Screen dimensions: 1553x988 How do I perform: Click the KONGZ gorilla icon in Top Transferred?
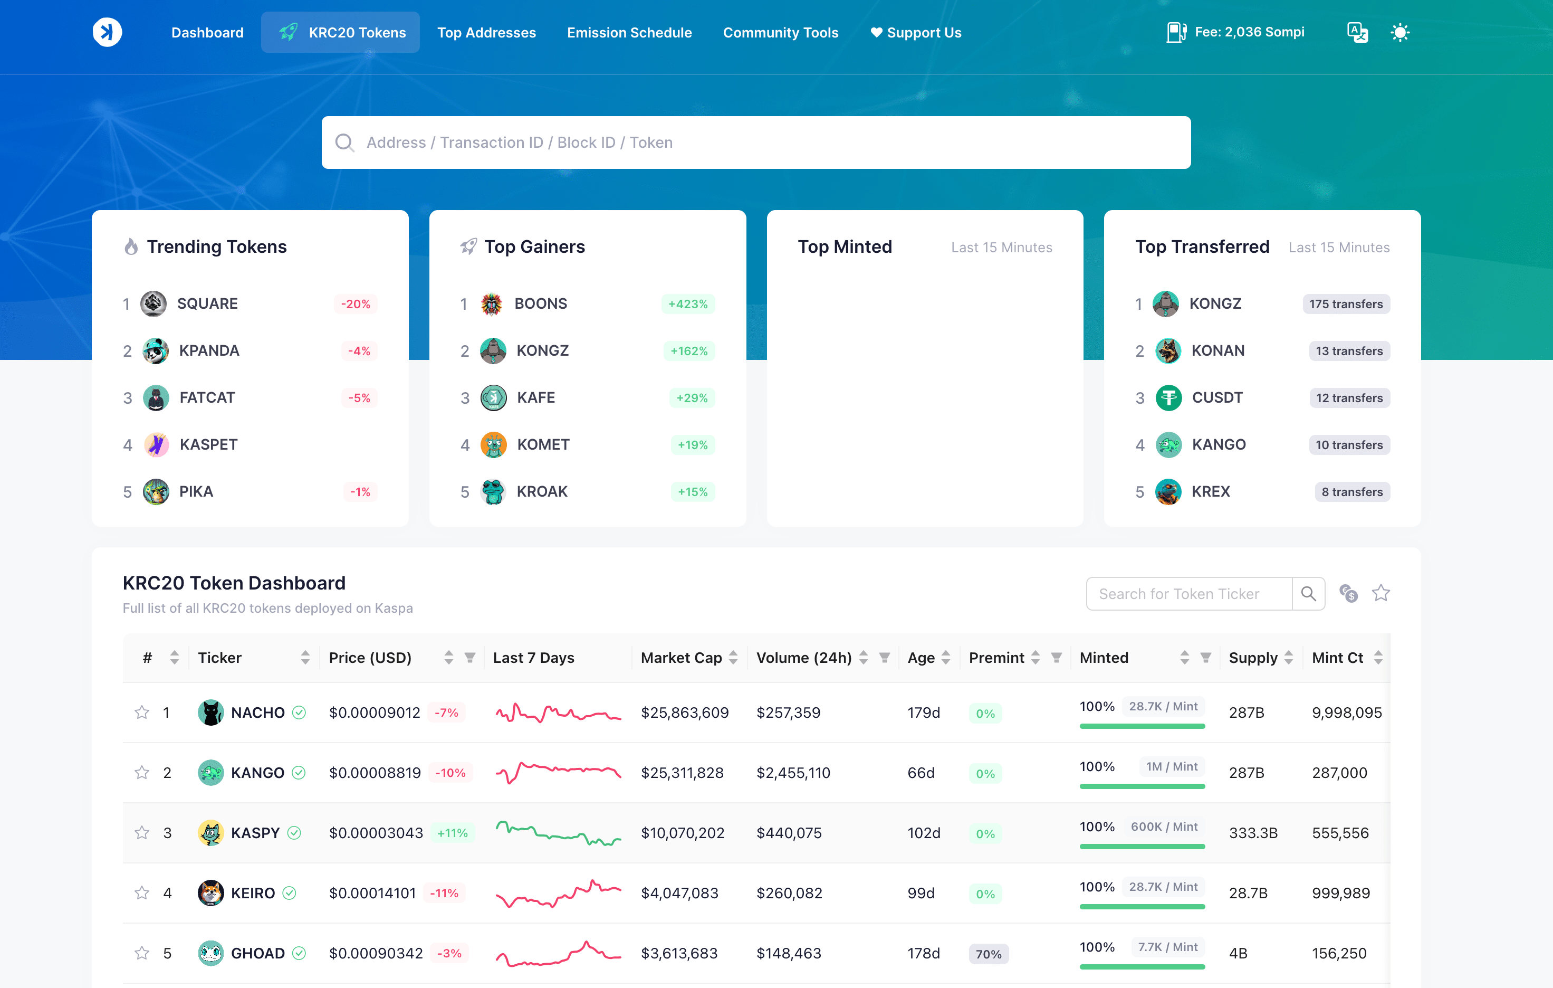tap(1165, 304)
